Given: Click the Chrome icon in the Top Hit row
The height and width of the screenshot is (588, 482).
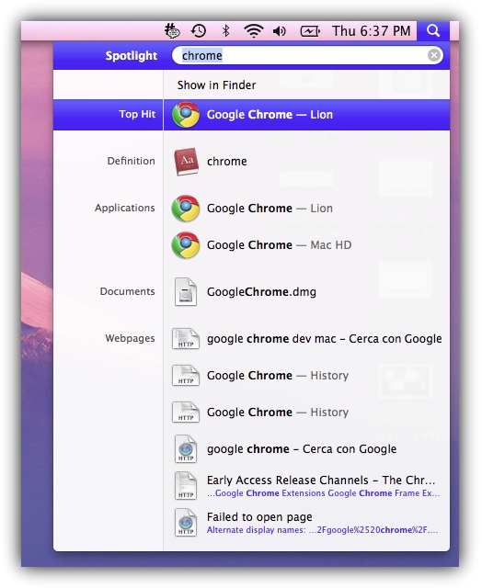Looking at the screenshot, I should [x=186, y=115].
